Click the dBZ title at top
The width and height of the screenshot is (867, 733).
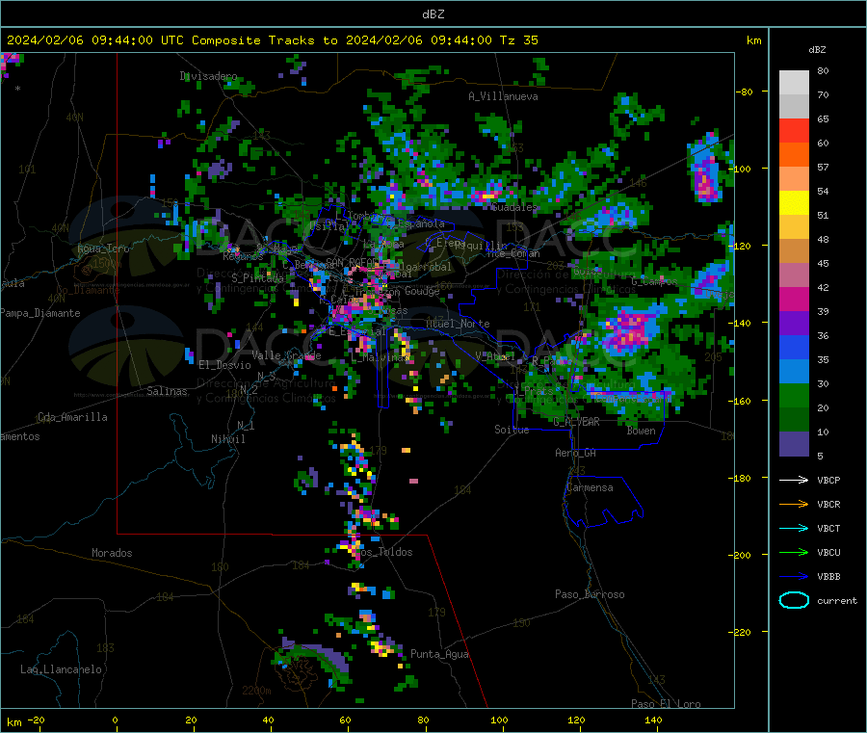pyautogui.click(x=433, y=13)
